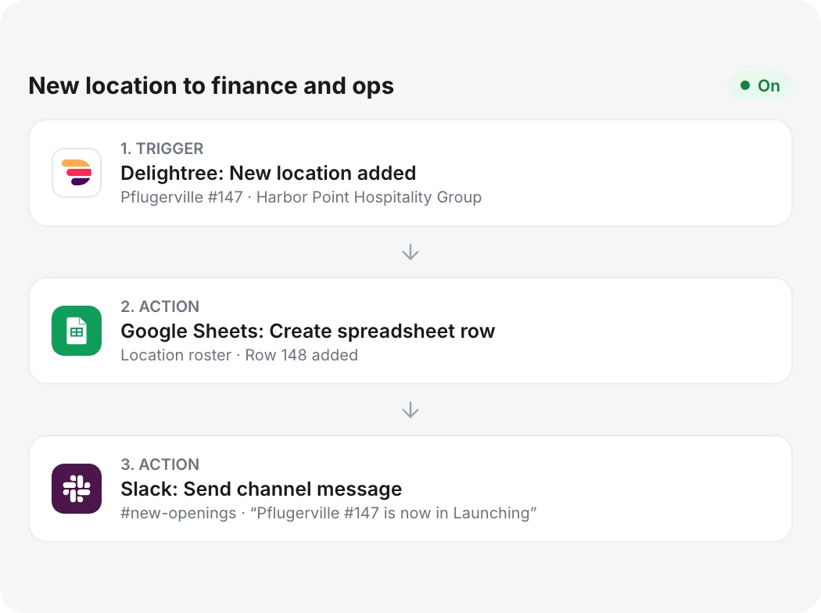This screenshot has height=613, width=821.
Task: Select Pflugerville #147 · Harbor Point Hospitality Group text
Action: point(301,197)
